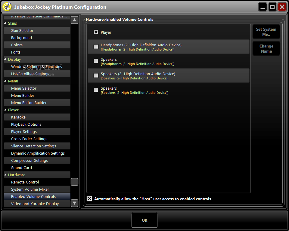The height and width of the screenshot is (231, 289).
Task: Click the Change Name button
Action: pyautogui.click(x=266, y=49)
